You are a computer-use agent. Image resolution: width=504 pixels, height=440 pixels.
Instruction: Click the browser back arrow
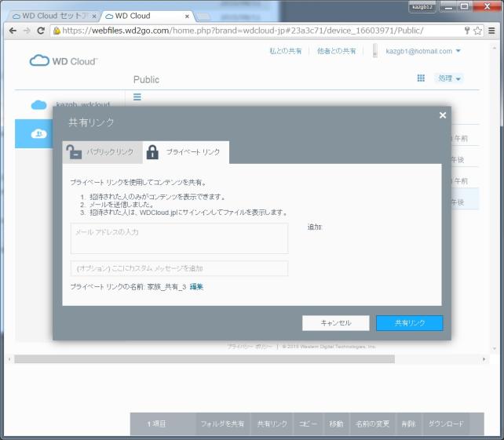click(x=13, y=31)
